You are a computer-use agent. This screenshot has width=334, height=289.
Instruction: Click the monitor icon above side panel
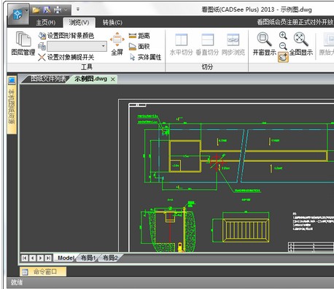pyautogui.click(x=12, y=80)
